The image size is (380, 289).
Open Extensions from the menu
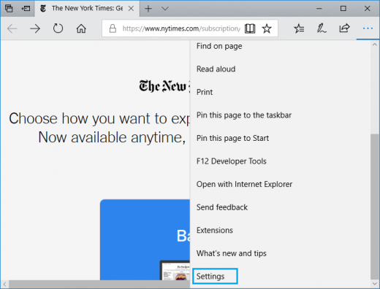click(215, 230)
